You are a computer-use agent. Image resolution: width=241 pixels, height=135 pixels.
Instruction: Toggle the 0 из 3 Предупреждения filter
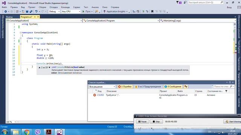pyautogui.click(x=148, y=87)
